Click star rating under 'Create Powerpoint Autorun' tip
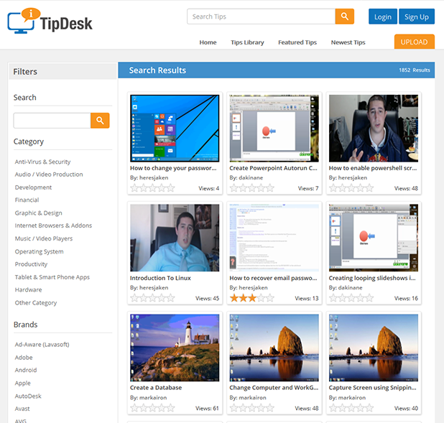The height and width of the screenshot is (423, 444). (251, 188)
